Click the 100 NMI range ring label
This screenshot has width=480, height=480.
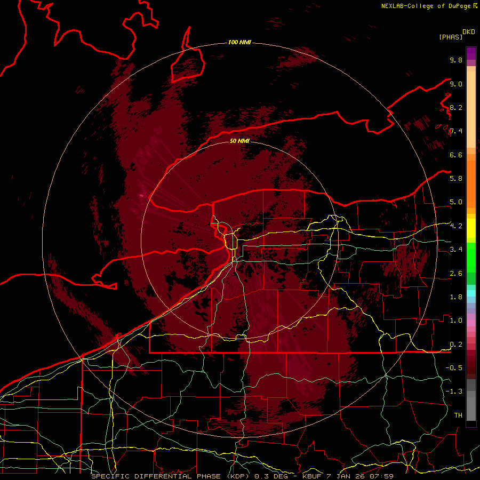pyautogui.click(x=239, y=42)
